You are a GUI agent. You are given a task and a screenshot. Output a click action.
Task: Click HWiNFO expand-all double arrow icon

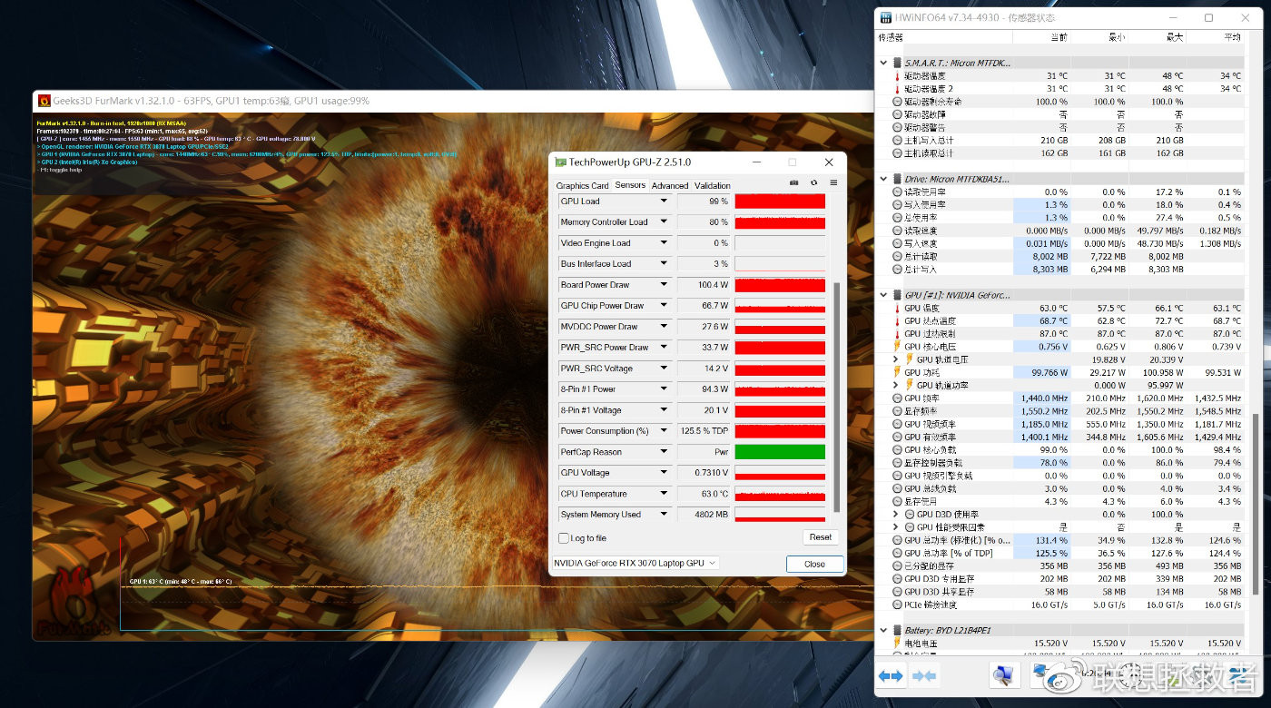tap(891, 675)
